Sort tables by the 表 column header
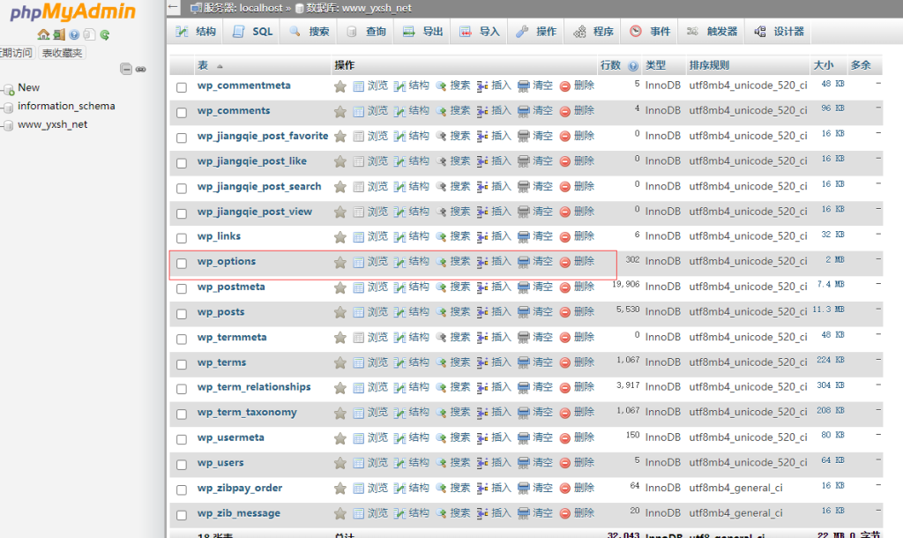The height and width of the screenshot is (538, 903). (203, 66)
